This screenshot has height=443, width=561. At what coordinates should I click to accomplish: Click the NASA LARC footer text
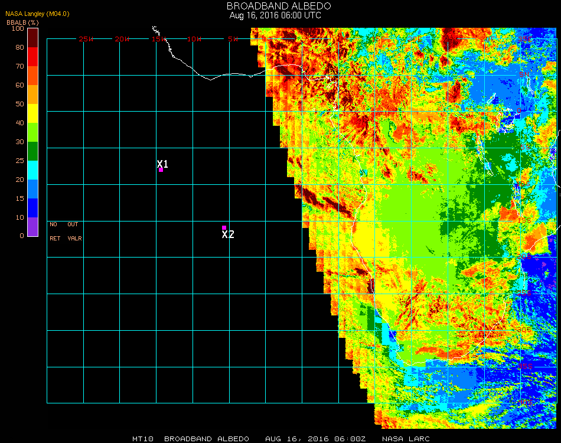(406, 439)
